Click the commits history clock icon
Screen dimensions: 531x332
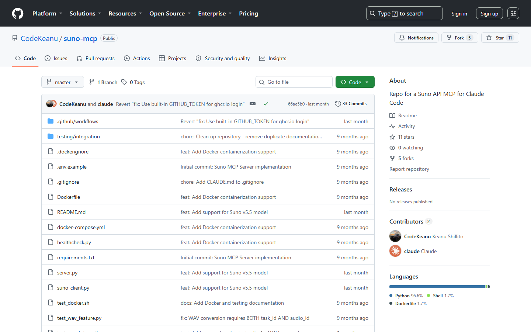[x=338, y=104]
